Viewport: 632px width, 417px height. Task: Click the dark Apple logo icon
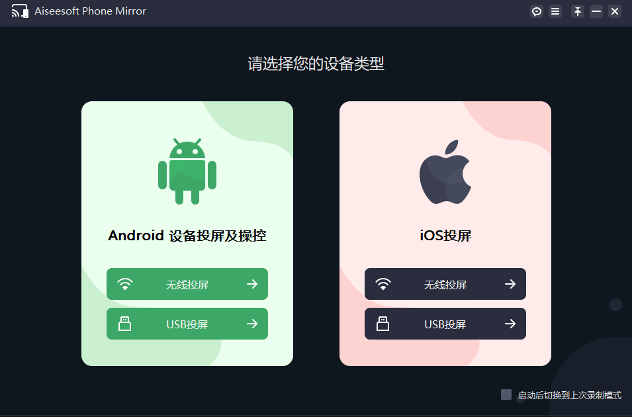coord(445,172)
